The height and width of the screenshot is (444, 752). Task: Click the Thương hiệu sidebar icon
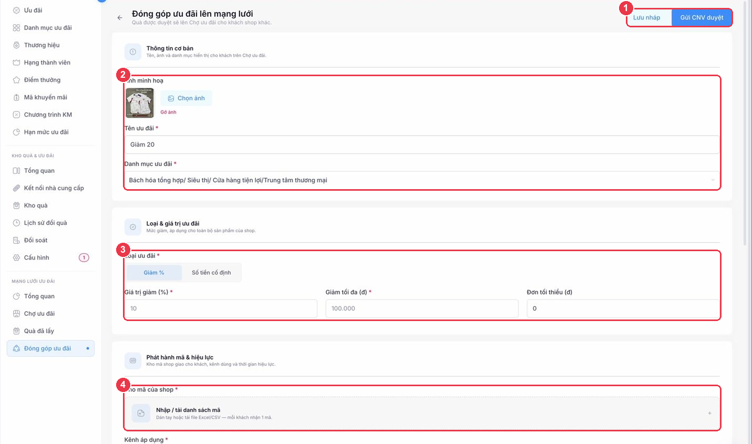(x=16, y=45)
